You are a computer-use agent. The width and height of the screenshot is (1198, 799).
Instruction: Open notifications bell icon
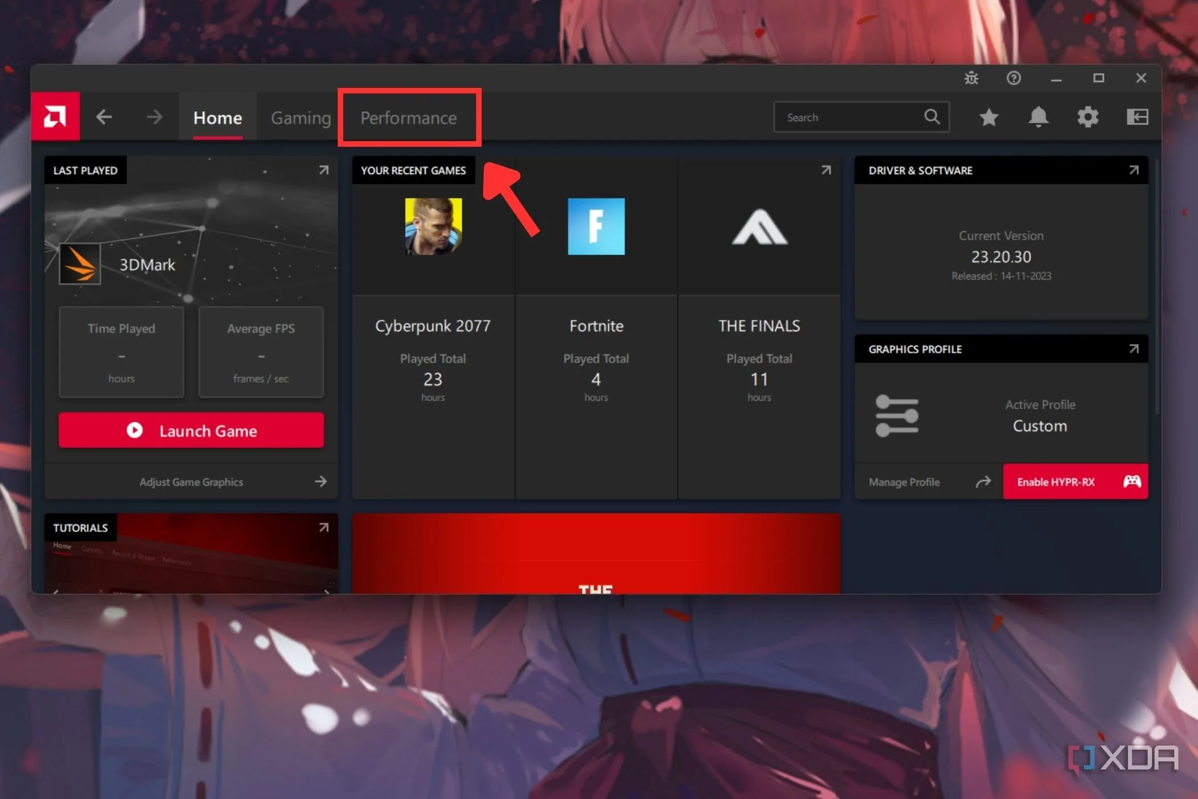(1038, 117)
